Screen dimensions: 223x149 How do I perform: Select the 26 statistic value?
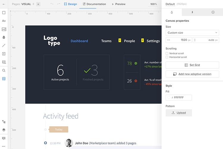(x=129, y=81)
